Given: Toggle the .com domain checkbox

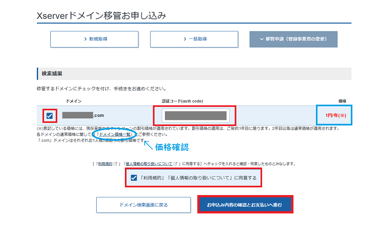Looking at the screenshot, I should [x=49, y=116].
